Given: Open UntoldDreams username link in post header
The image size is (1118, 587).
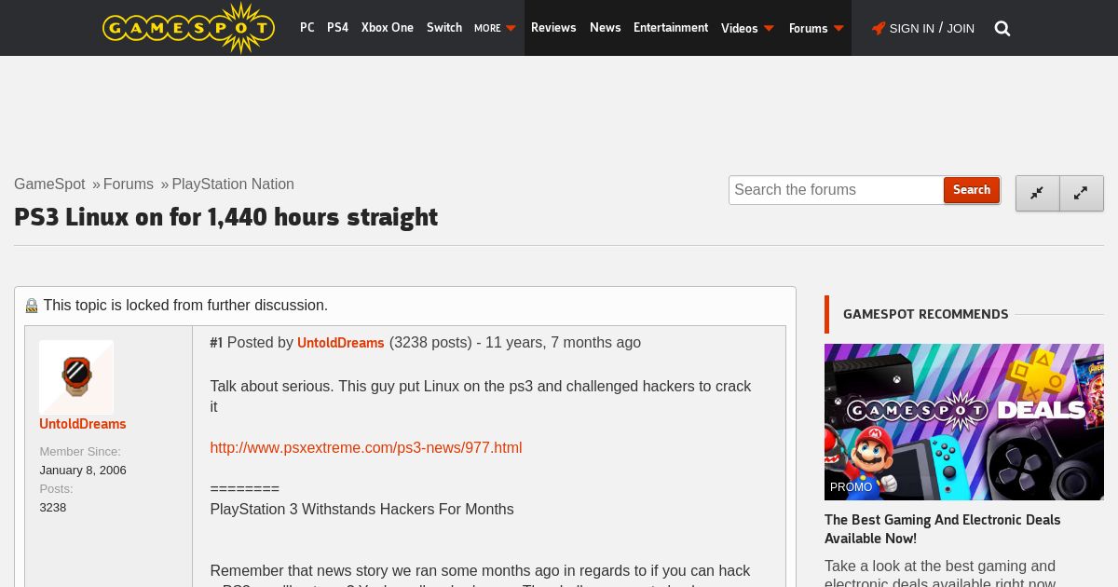Looking at the screenshot, I should (x=341, y=343).
